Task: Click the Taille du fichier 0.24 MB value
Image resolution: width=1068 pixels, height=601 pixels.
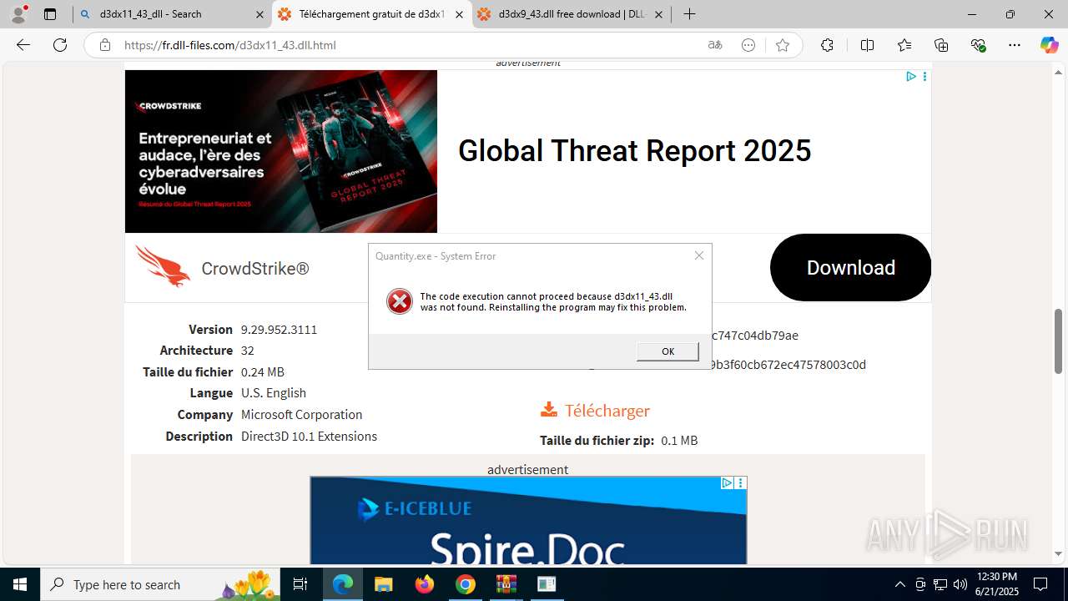Action: [x=263, y=372]
